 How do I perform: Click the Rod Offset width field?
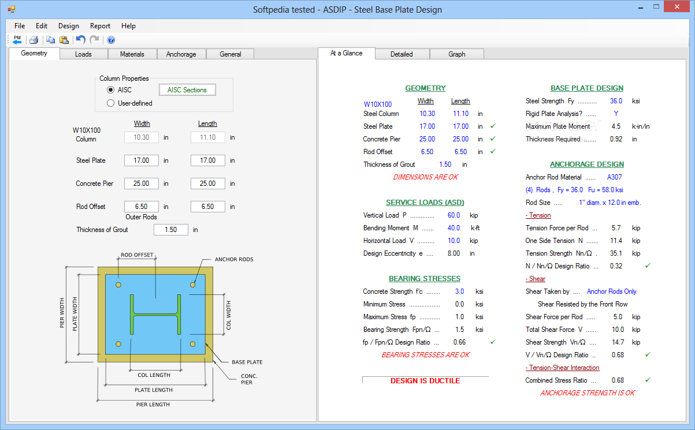pos(142,207)
